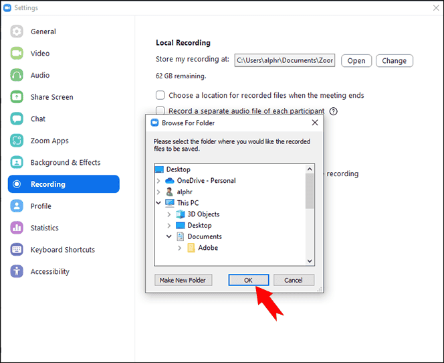Open Background & Effects icon
The height and width of the screenshot is (363, 444).
click(17, 163)
